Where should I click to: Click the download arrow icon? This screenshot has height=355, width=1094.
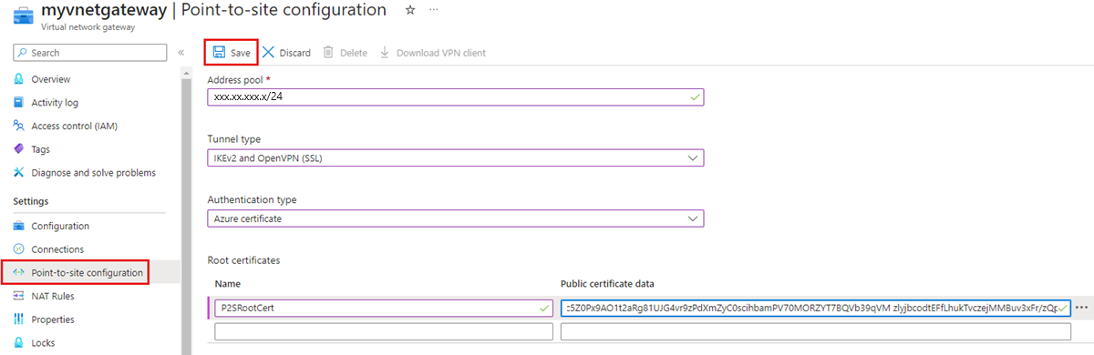click(x=385, y=53)
